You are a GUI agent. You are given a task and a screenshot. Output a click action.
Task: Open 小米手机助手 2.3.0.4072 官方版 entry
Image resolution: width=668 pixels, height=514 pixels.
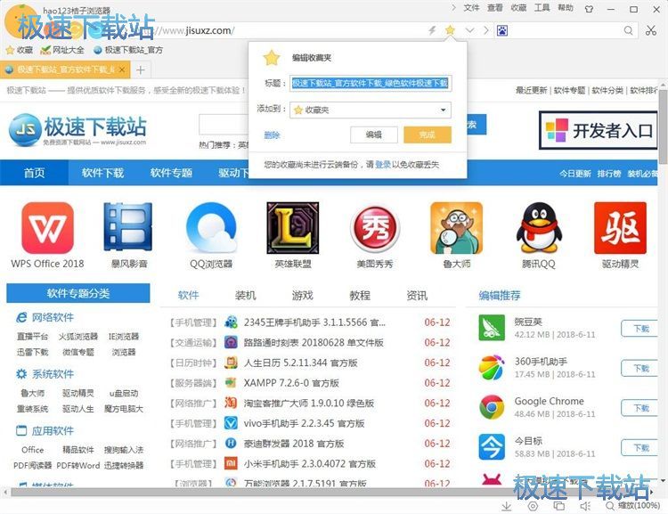coord(310,464)
